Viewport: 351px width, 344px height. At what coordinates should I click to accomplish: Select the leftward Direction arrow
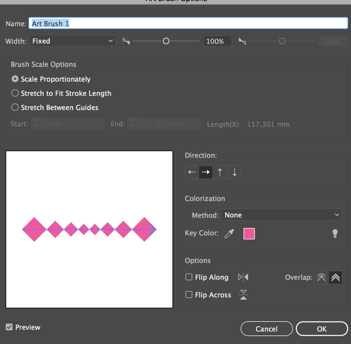pos(191,172)
